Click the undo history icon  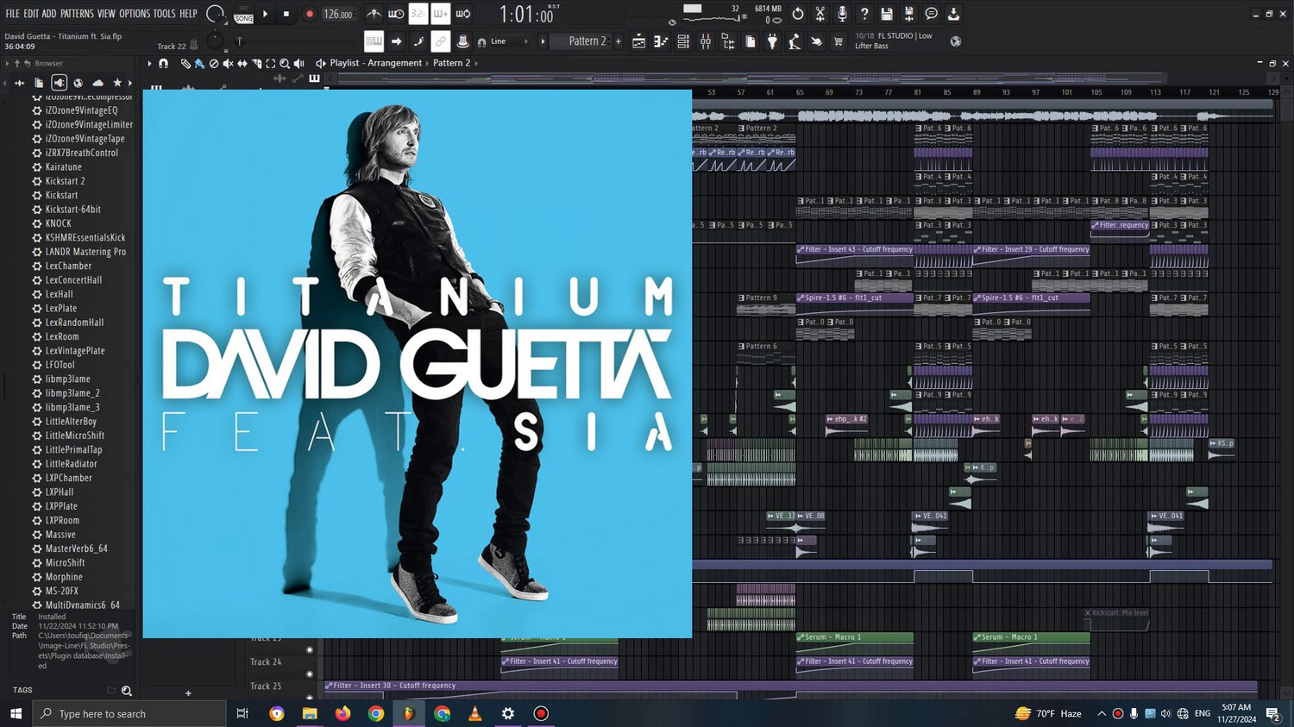point(798,14)
